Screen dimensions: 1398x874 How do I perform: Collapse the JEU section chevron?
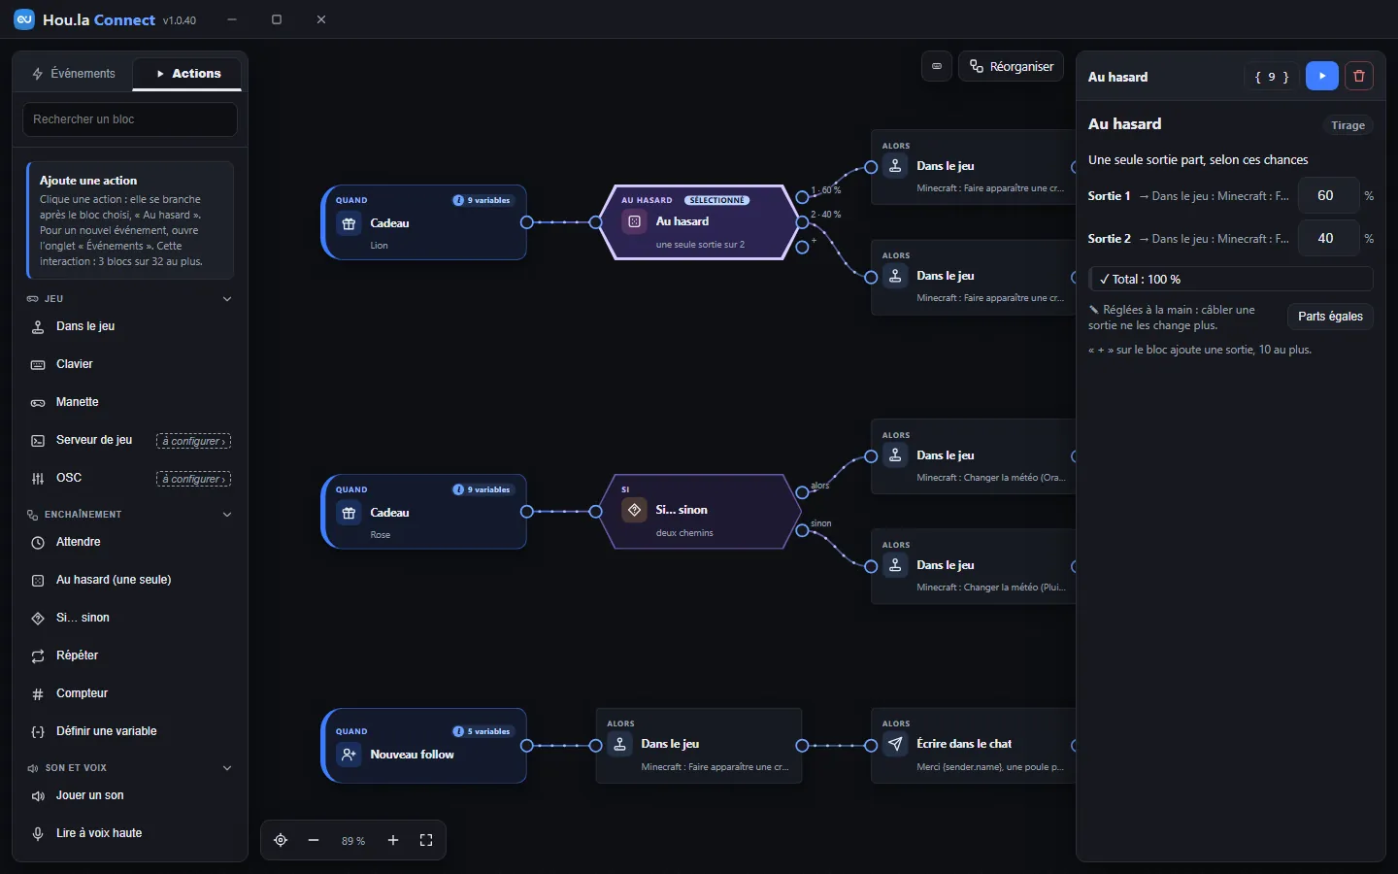227,299
